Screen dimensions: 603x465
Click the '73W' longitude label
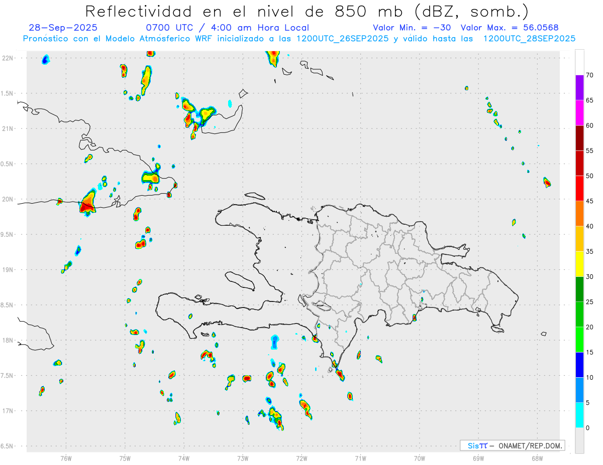(243, 458)
